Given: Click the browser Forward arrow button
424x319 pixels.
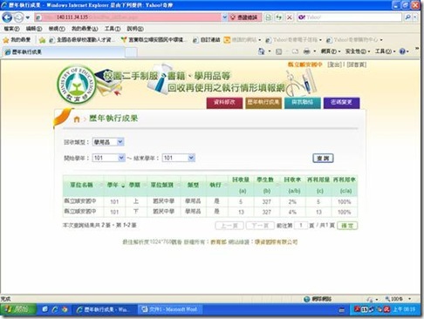Looking at the screenshot, I should click(x=18, y=17).
